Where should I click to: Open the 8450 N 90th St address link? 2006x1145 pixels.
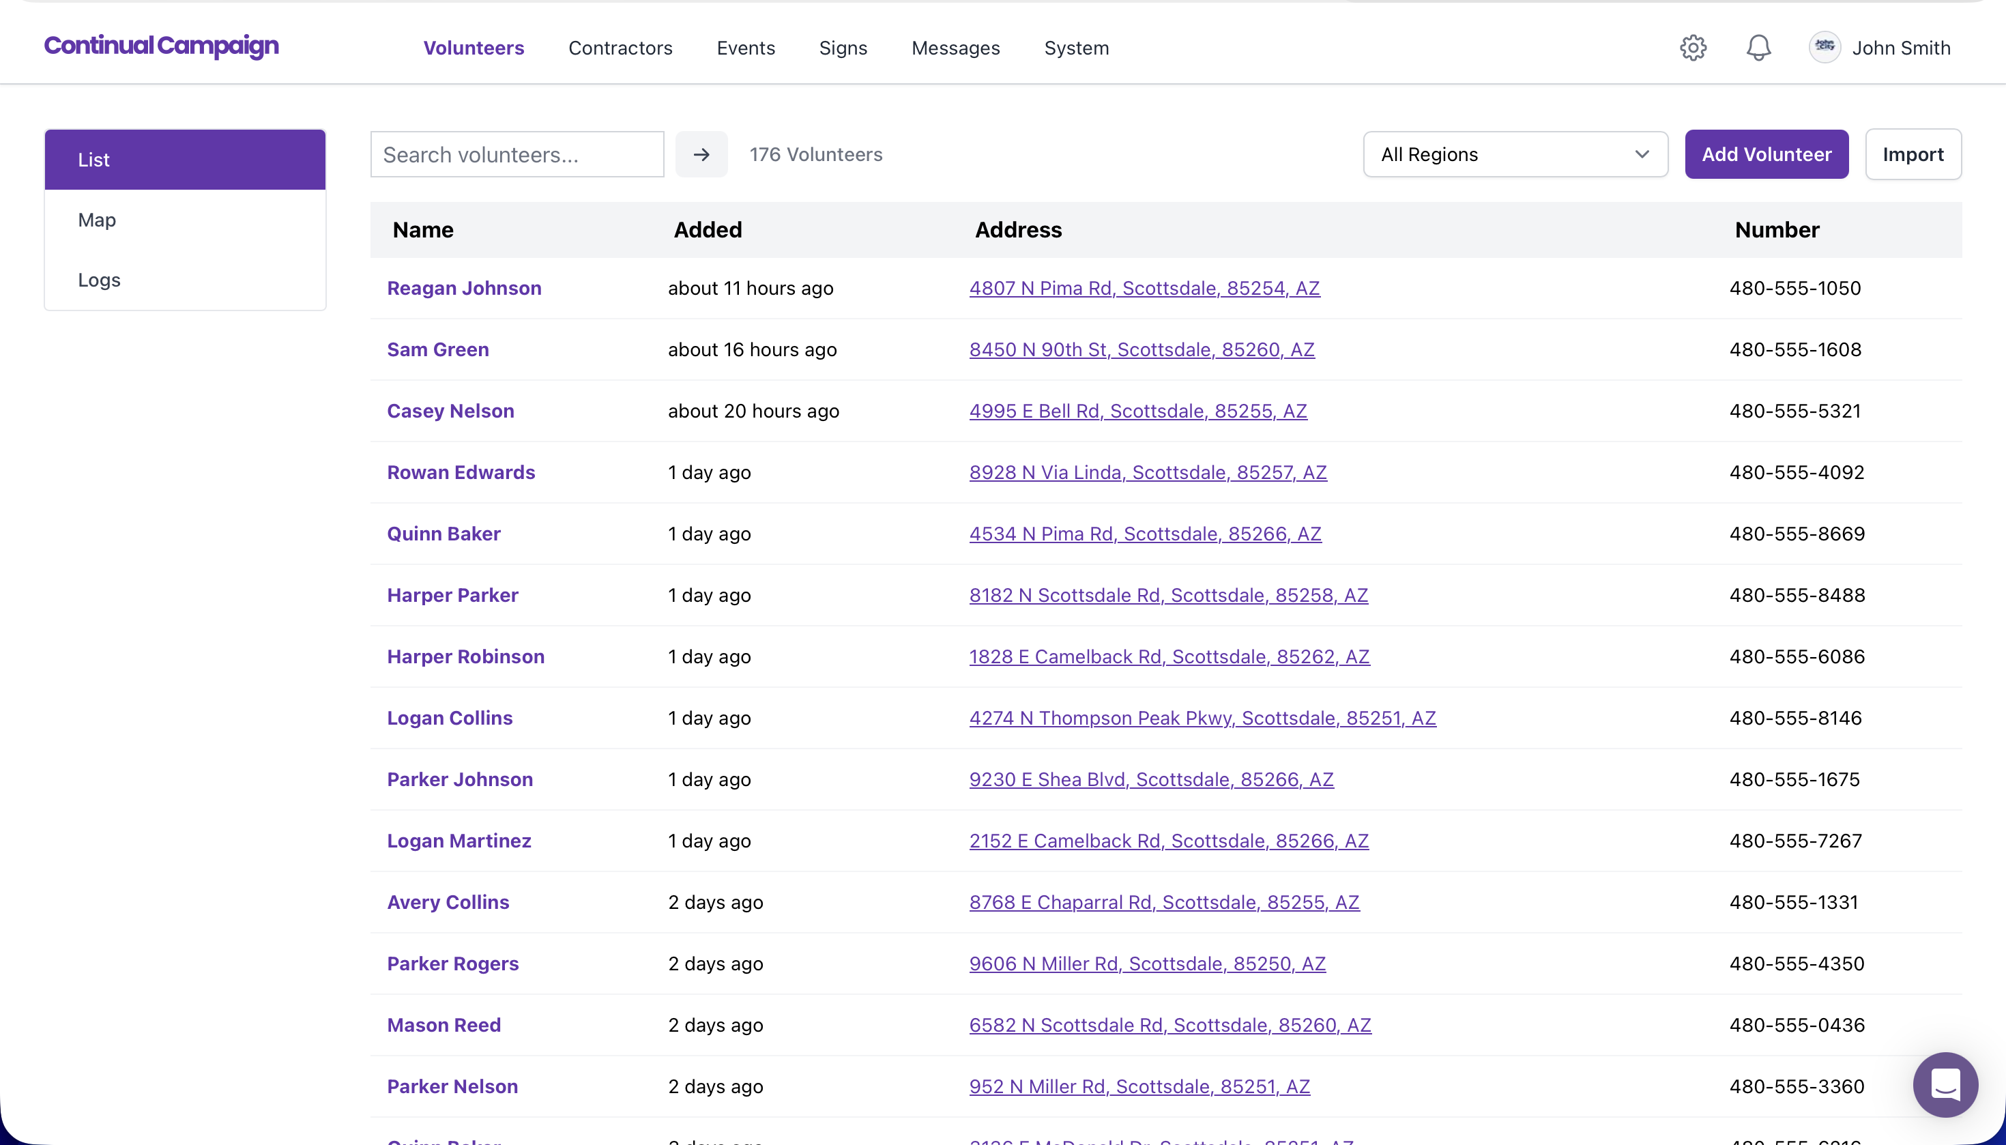1141,350
